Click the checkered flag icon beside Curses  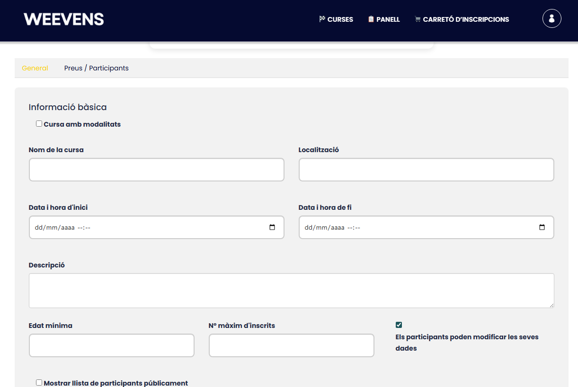322,19
